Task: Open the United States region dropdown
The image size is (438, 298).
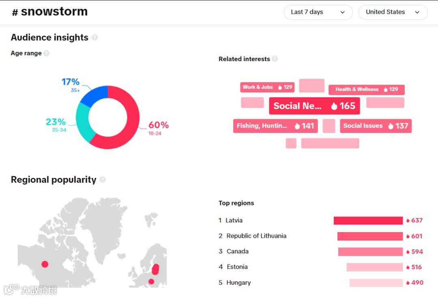Action: click(x=393, y=12)
